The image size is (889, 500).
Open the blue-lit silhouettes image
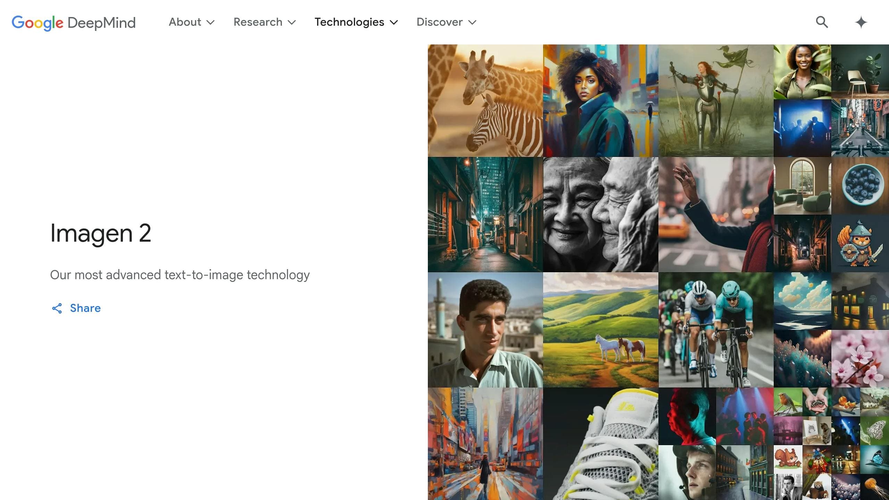(x=803, y=128)
